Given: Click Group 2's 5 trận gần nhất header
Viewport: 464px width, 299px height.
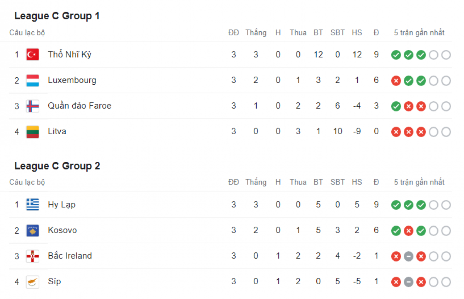Looking at the screenshot, I should coord(419,182).
